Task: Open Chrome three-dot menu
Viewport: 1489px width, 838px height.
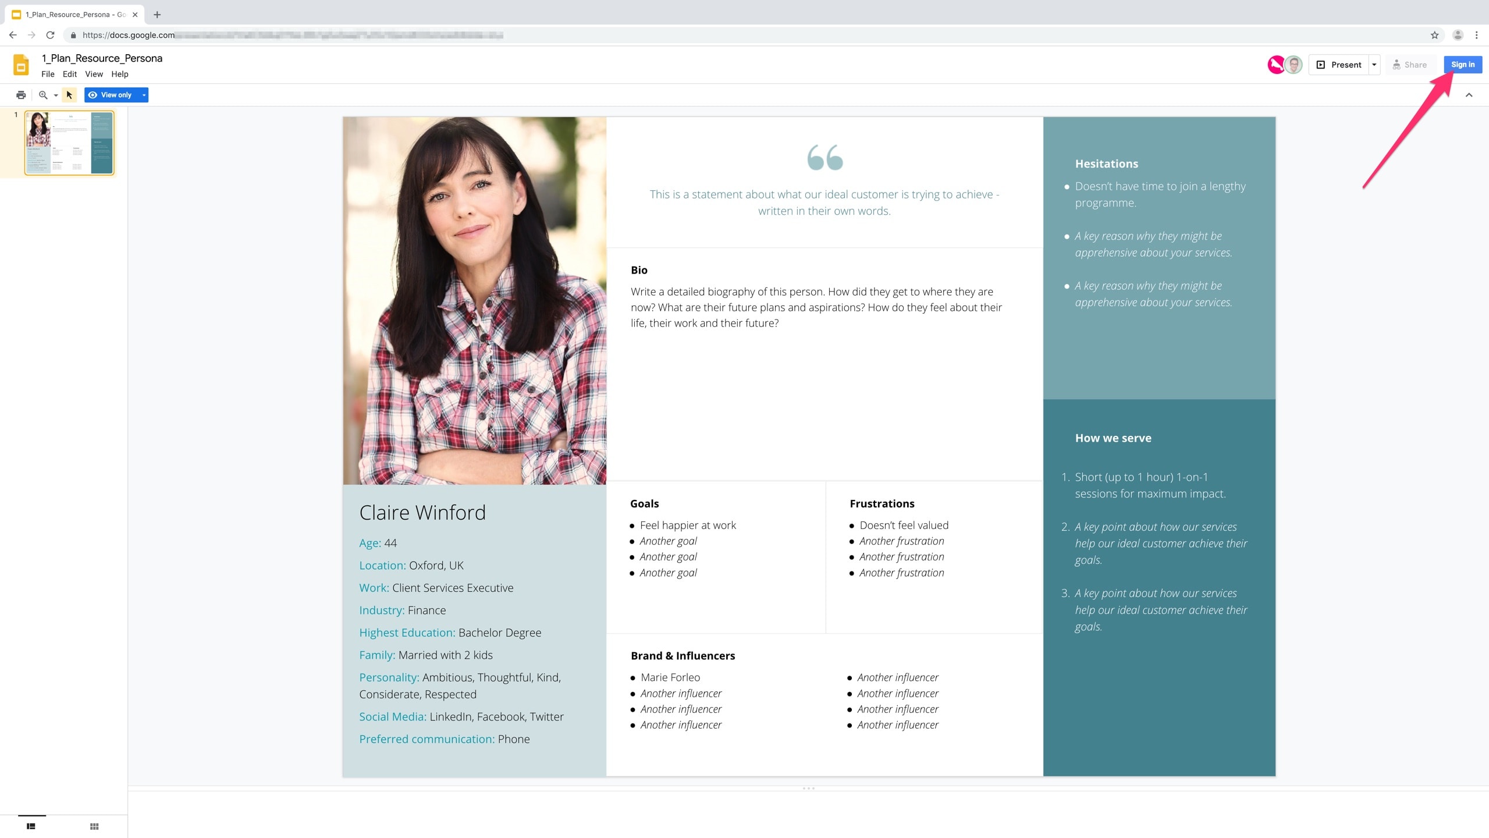Action: [1476, 35]
